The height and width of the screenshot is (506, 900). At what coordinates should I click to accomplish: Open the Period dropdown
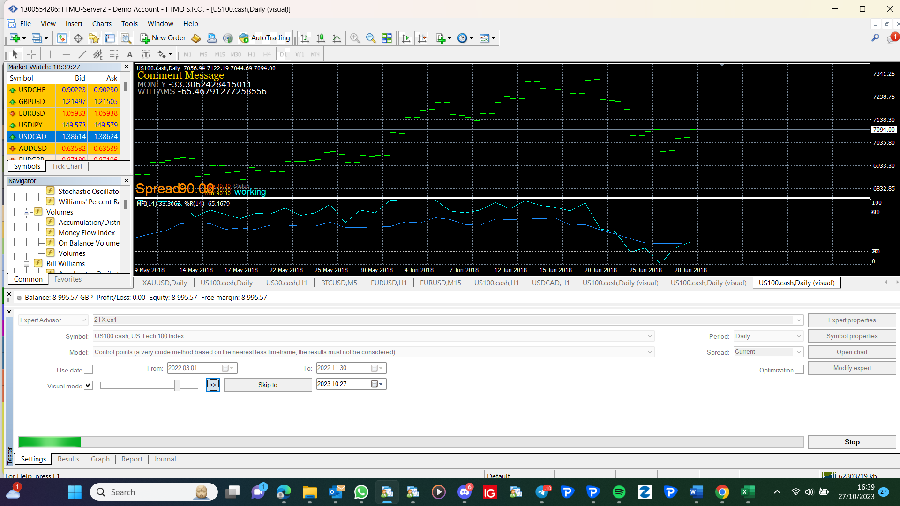pyautogui.click(x=768, y=336)
